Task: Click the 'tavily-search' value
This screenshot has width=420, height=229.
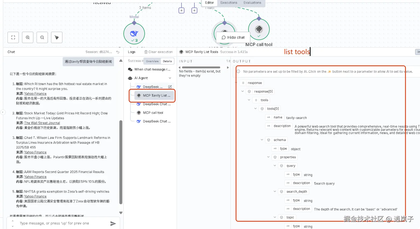Action: tap(296, 118)
